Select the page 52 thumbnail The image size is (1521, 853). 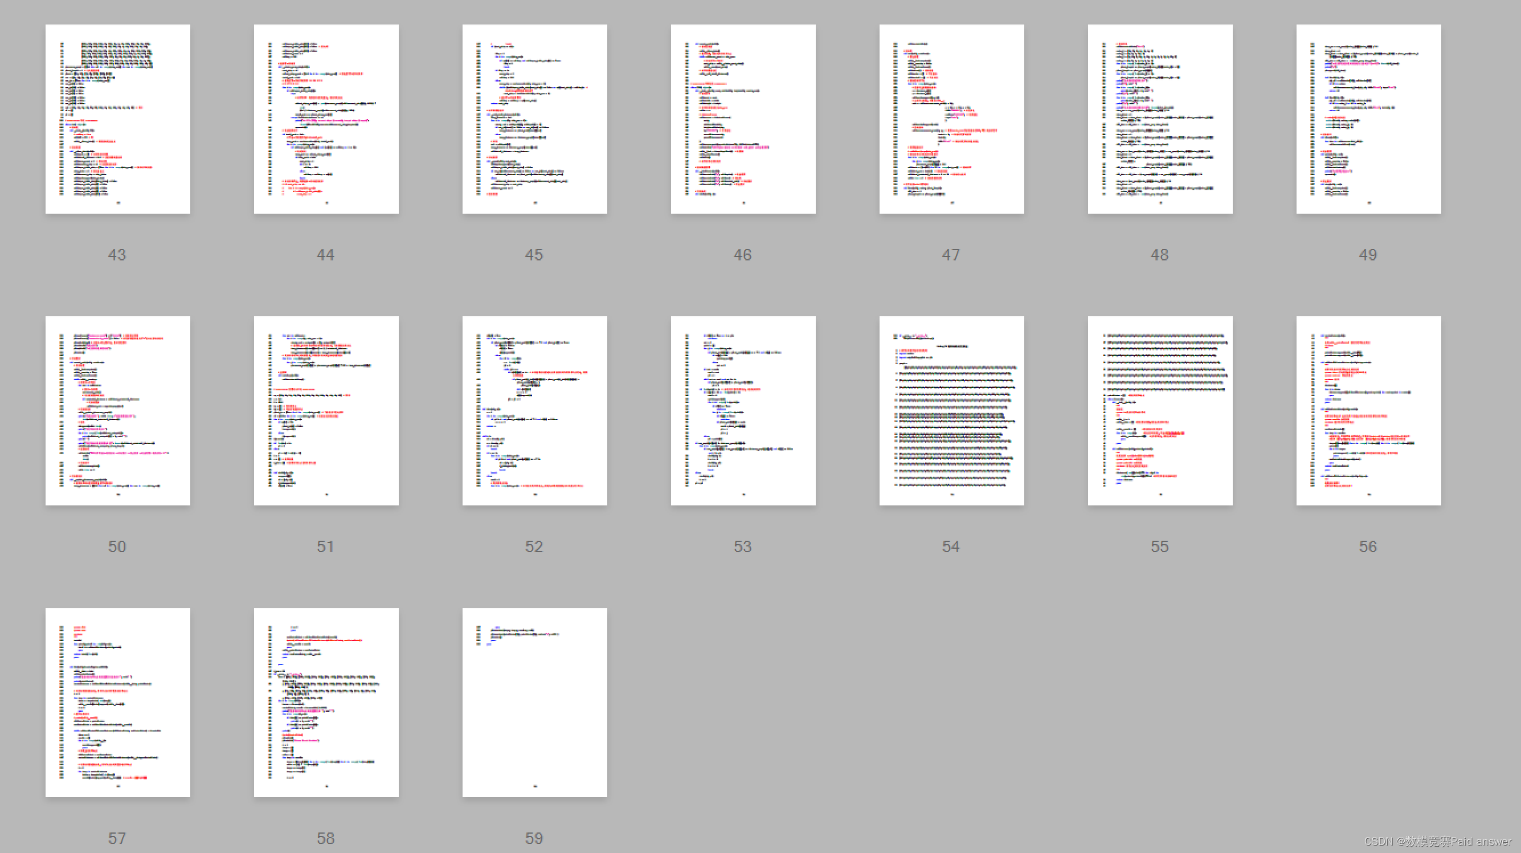tap(534, 411)
